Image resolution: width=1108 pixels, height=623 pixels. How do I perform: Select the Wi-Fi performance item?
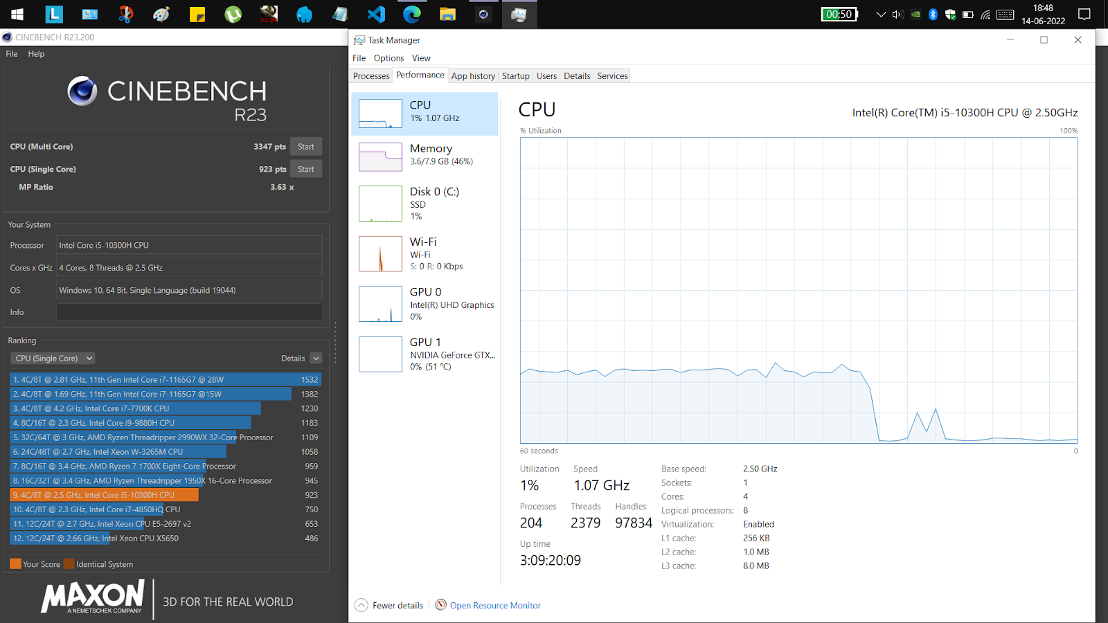tap(425, 253)
